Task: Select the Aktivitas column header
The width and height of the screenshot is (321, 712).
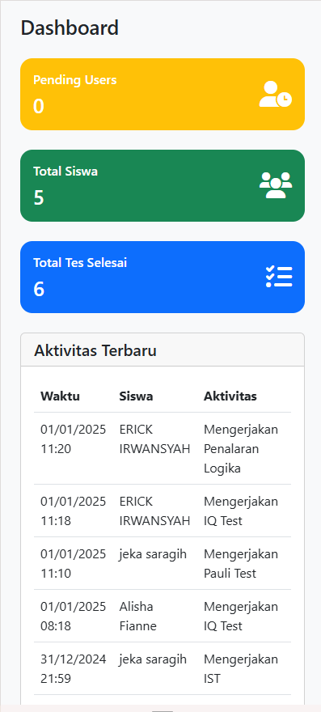Action: (x=230, y=396)
